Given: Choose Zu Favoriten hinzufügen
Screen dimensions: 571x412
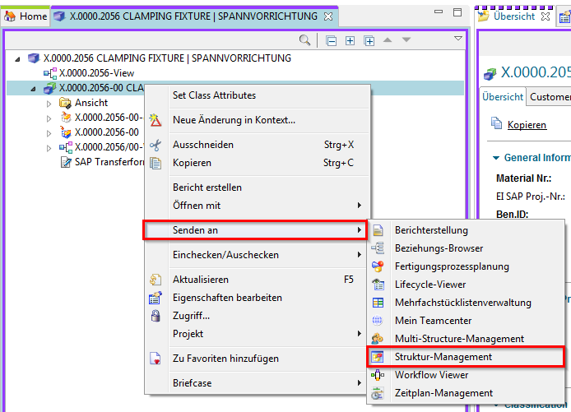Looking at the screenshot, I should pos(225,359).
